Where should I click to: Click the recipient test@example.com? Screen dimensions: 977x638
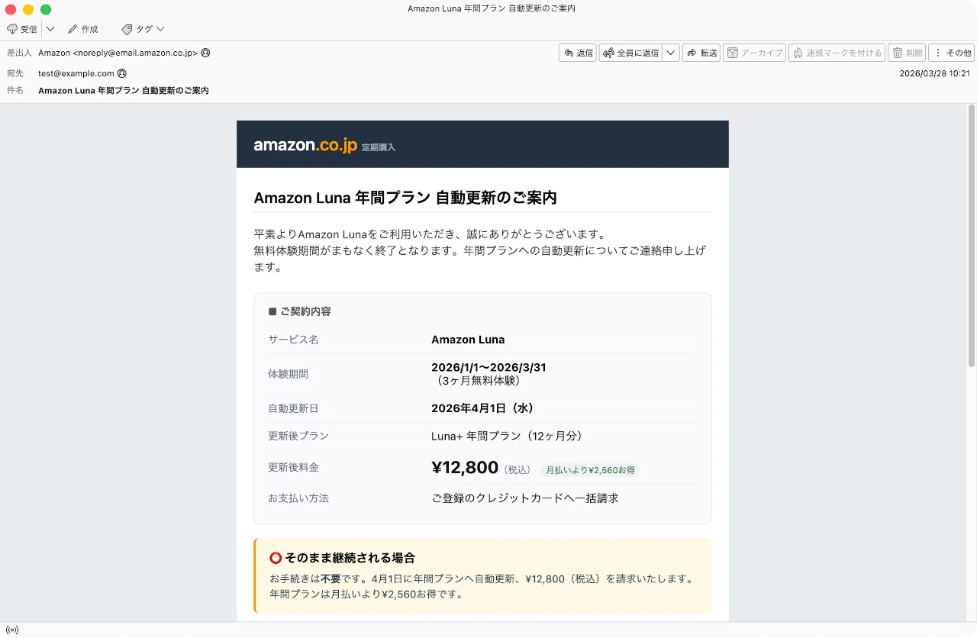(76, 73)
